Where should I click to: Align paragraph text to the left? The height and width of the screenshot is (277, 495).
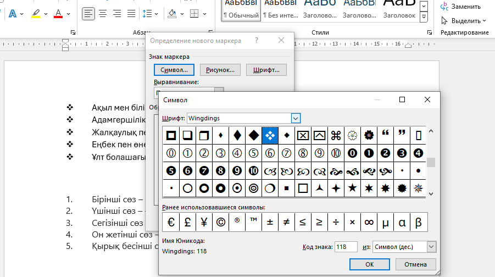(x=88, y=14)
